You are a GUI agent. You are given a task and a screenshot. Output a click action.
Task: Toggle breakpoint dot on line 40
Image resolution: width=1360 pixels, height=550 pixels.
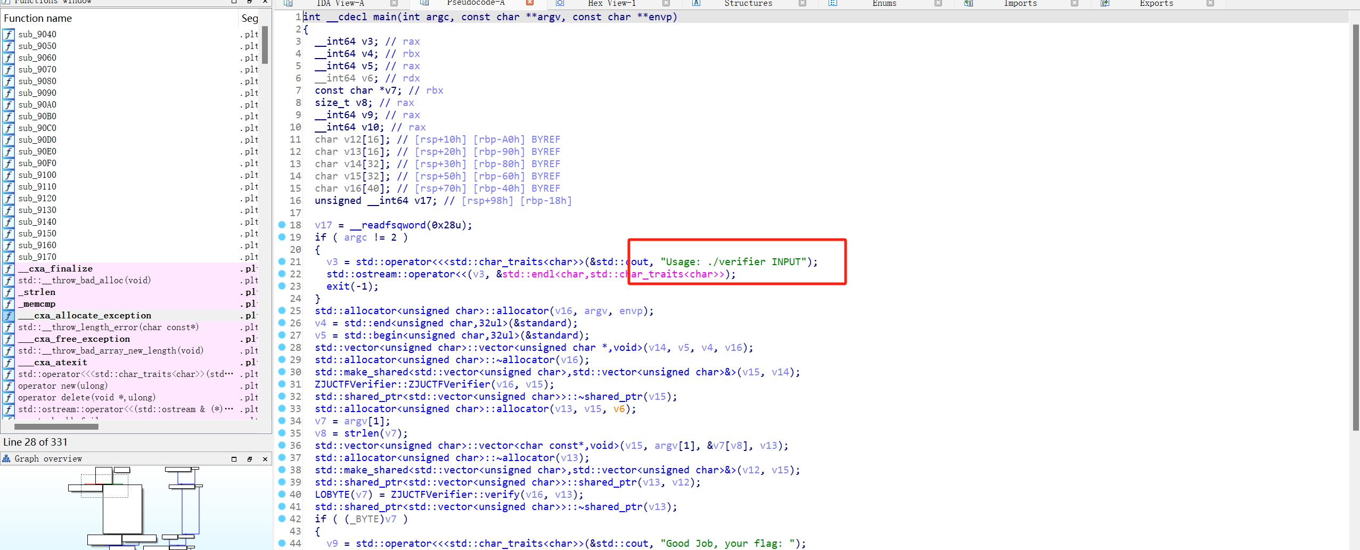(282, 494)
